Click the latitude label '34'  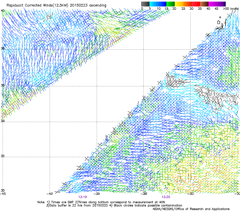(x=3, y=121)
